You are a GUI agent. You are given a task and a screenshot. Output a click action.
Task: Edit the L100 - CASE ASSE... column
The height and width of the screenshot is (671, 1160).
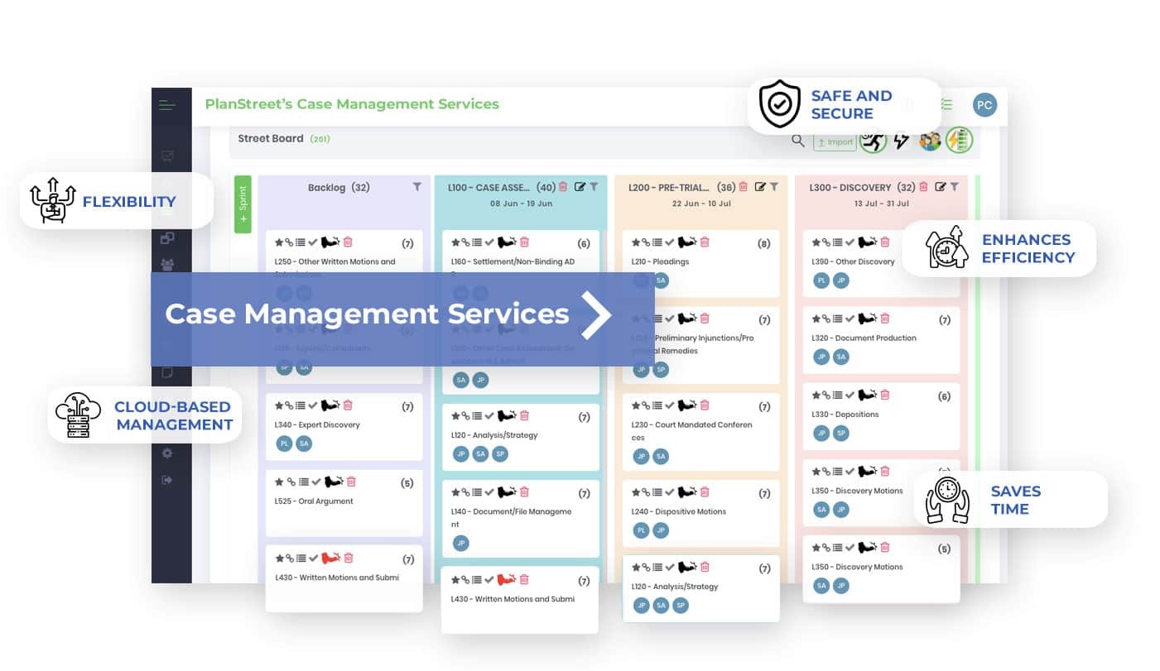pos(580,187)
